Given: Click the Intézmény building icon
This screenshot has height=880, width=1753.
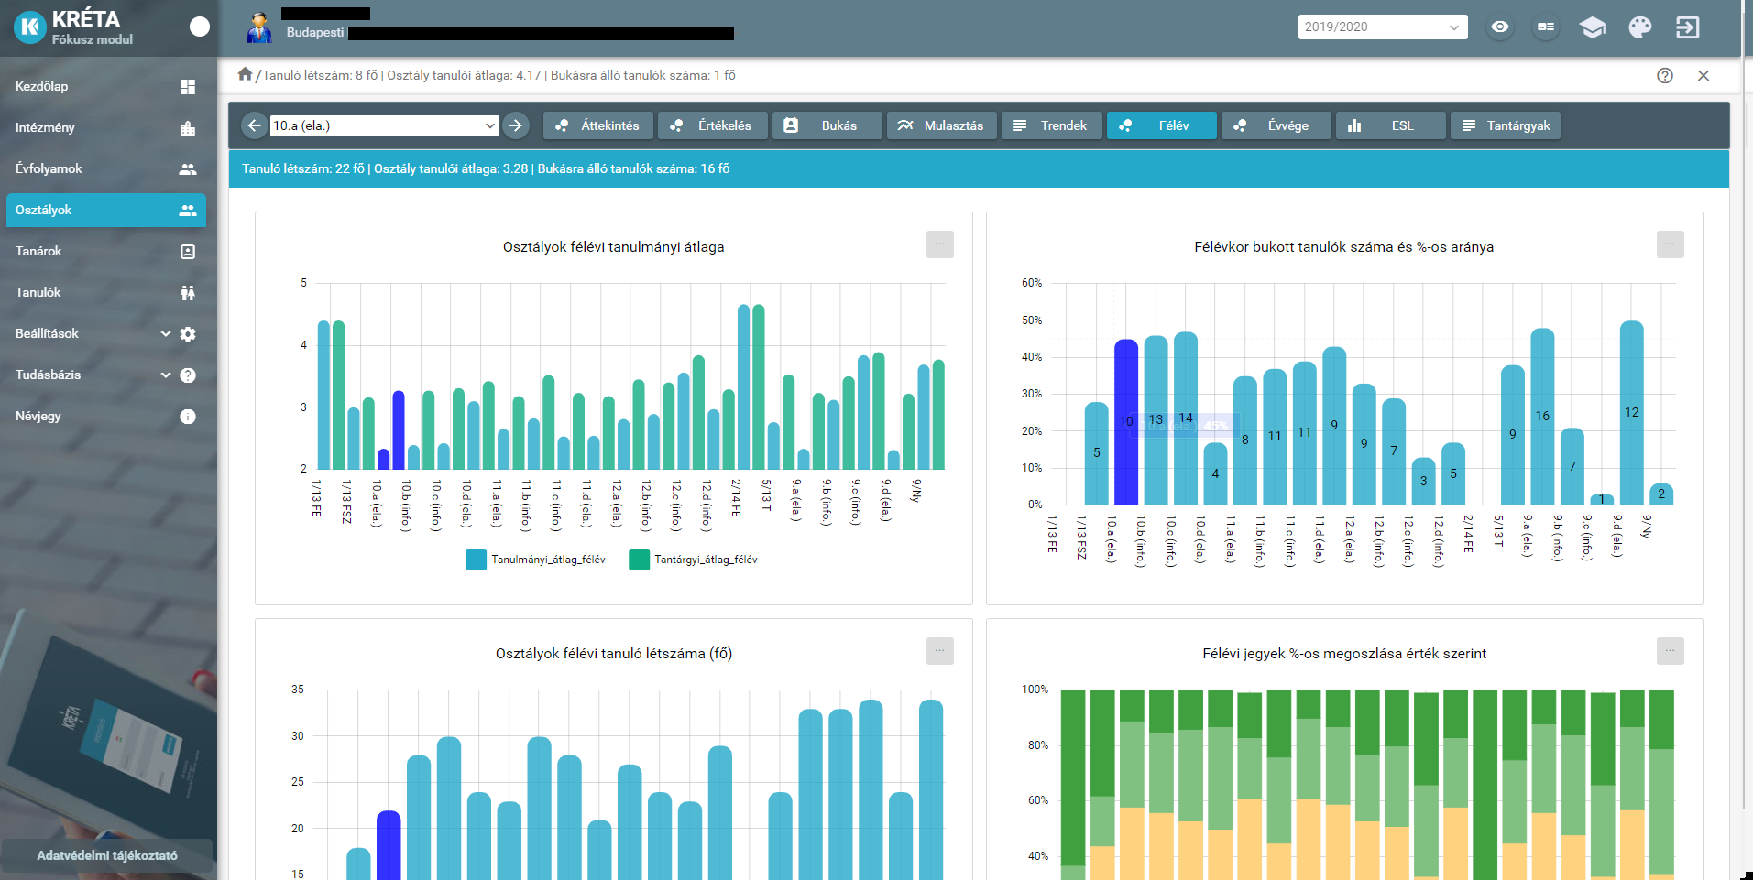Looking at the screenshot, I should (x=188, y=128).
